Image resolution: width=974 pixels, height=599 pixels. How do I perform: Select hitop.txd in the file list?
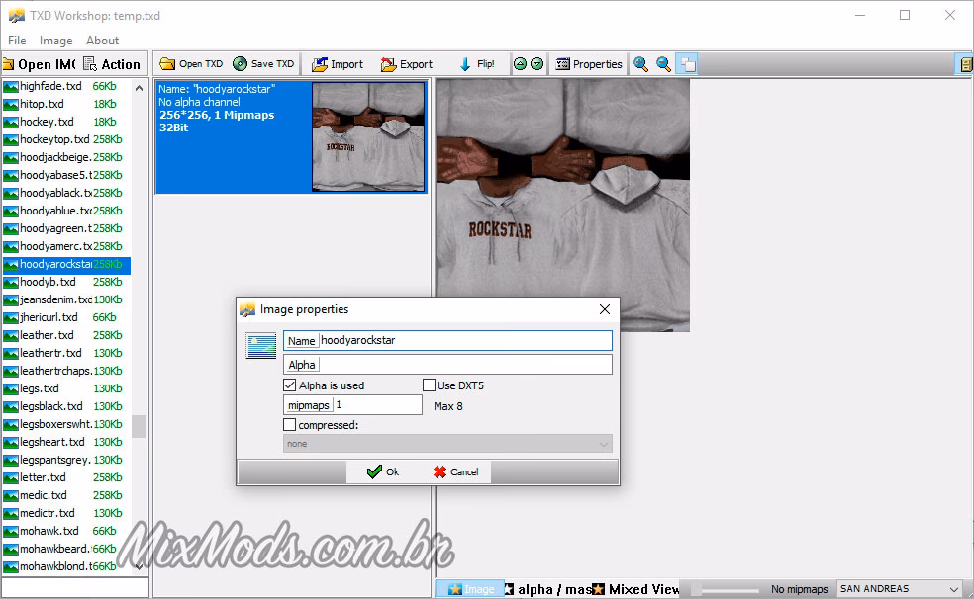[x=66, y=104]
